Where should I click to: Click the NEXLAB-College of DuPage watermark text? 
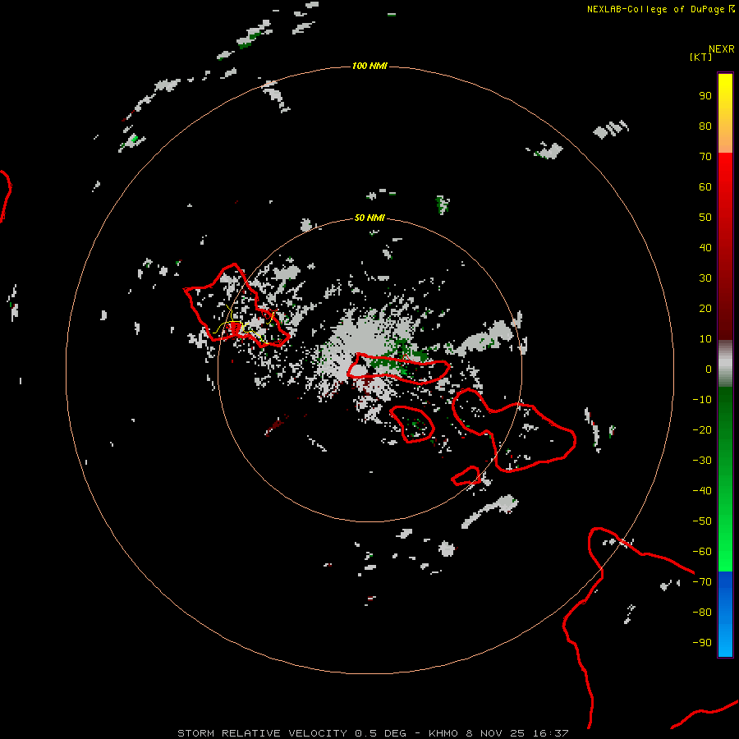pyautogui.click(x=661, y=9)
